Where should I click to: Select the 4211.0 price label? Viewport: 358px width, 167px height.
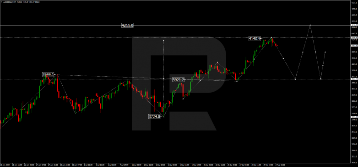coord(127,26)
